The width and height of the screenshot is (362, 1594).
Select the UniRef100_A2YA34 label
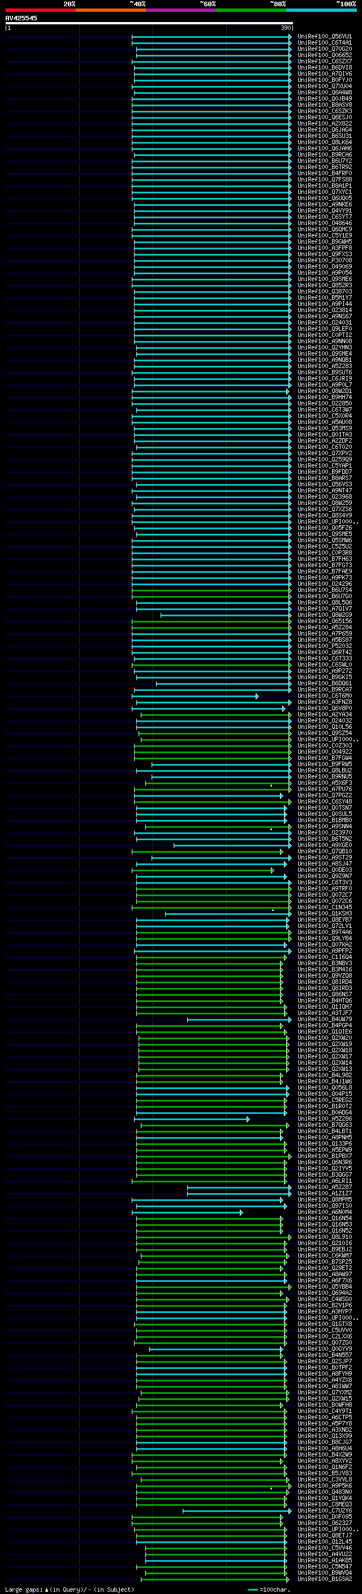point(325,714)
